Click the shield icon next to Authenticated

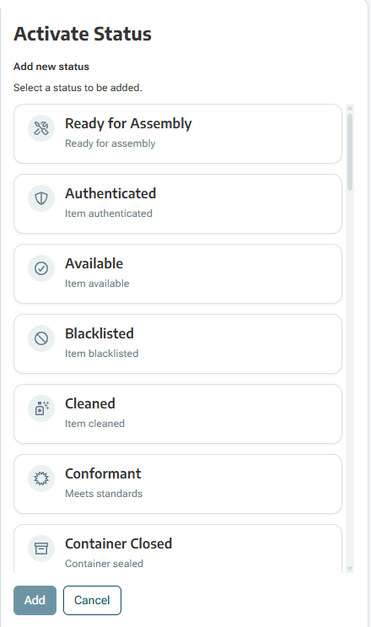point(41,198)
